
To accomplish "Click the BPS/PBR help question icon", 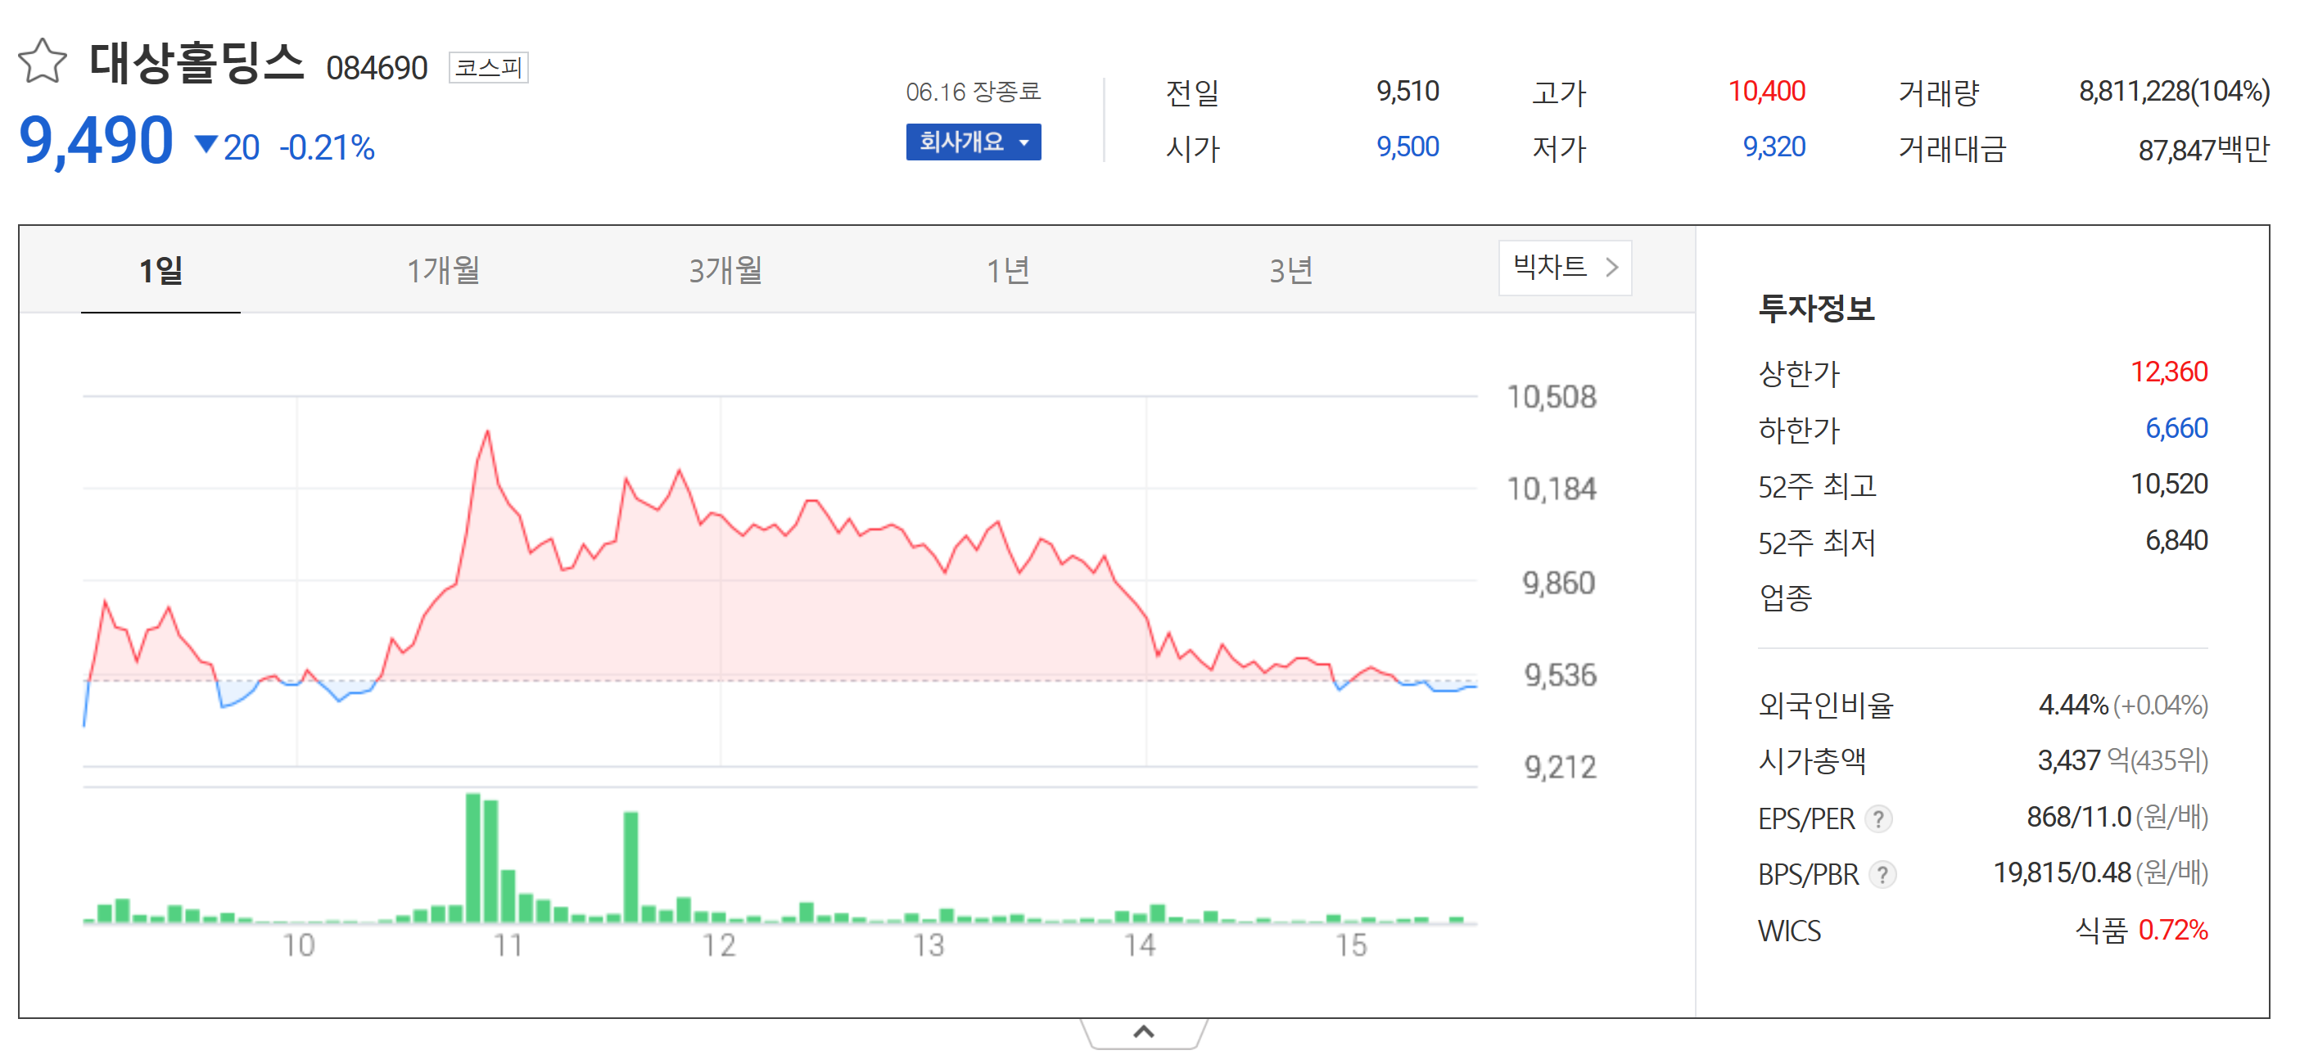I will (1882, 874).
